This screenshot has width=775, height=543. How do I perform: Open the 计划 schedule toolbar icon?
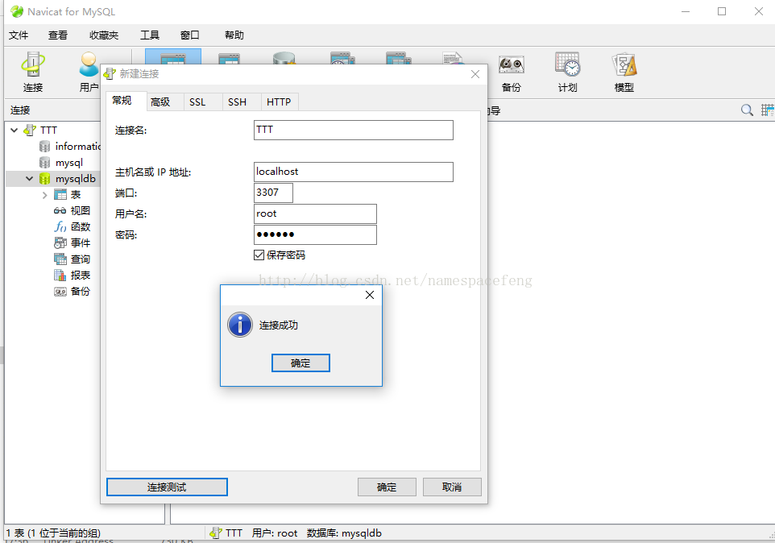(567, 72)
